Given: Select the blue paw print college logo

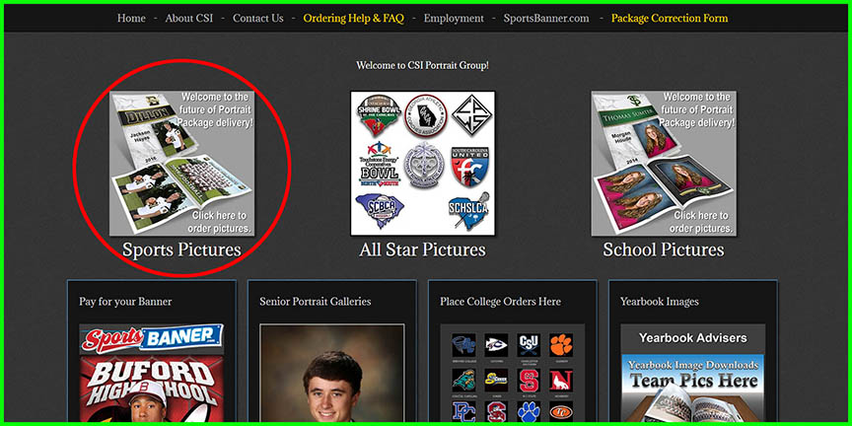Looking at the screenshot, I should 529,412.
